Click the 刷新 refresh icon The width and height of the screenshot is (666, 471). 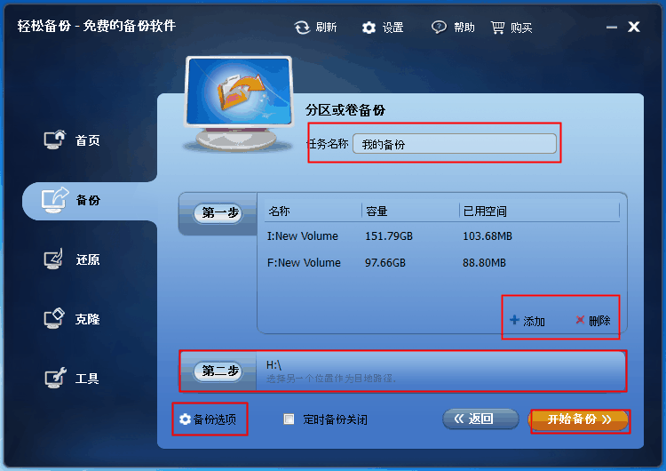tap(303, 28)
